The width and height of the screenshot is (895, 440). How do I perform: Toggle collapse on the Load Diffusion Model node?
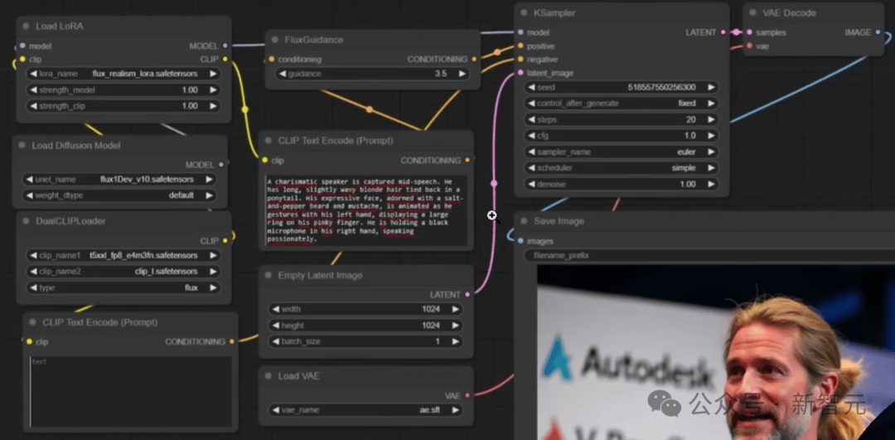(22, 146)
